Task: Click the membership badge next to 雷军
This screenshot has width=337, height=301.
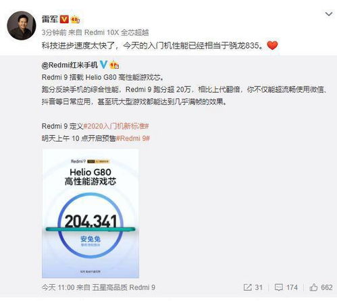Action: tap(75, 20)
